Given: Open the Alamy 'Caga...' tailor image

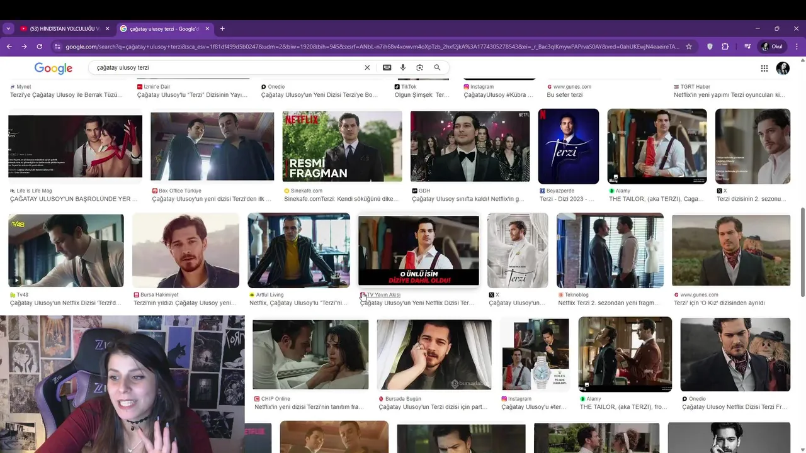Looking at the screenshot, I should click(657, 147).
